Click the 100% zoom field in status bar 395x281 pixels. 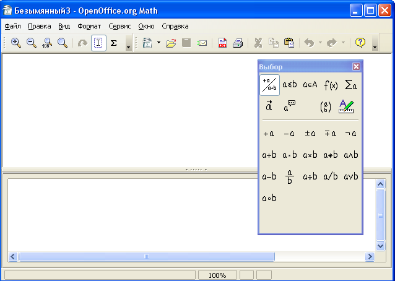217,275
